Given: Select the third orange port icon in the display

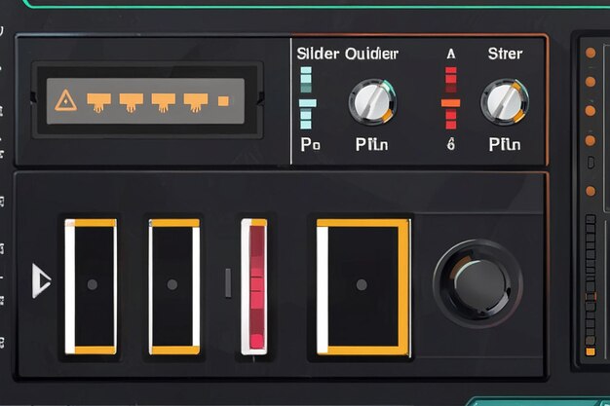Looking at the screenshot, I should [x=164, y=102].
